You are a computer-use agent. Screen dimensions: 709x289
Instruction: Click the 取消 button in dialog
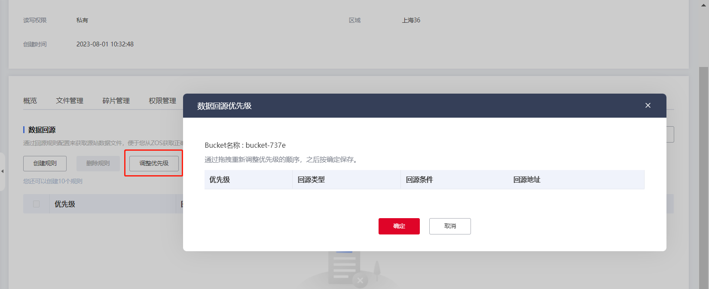[450, 226]
